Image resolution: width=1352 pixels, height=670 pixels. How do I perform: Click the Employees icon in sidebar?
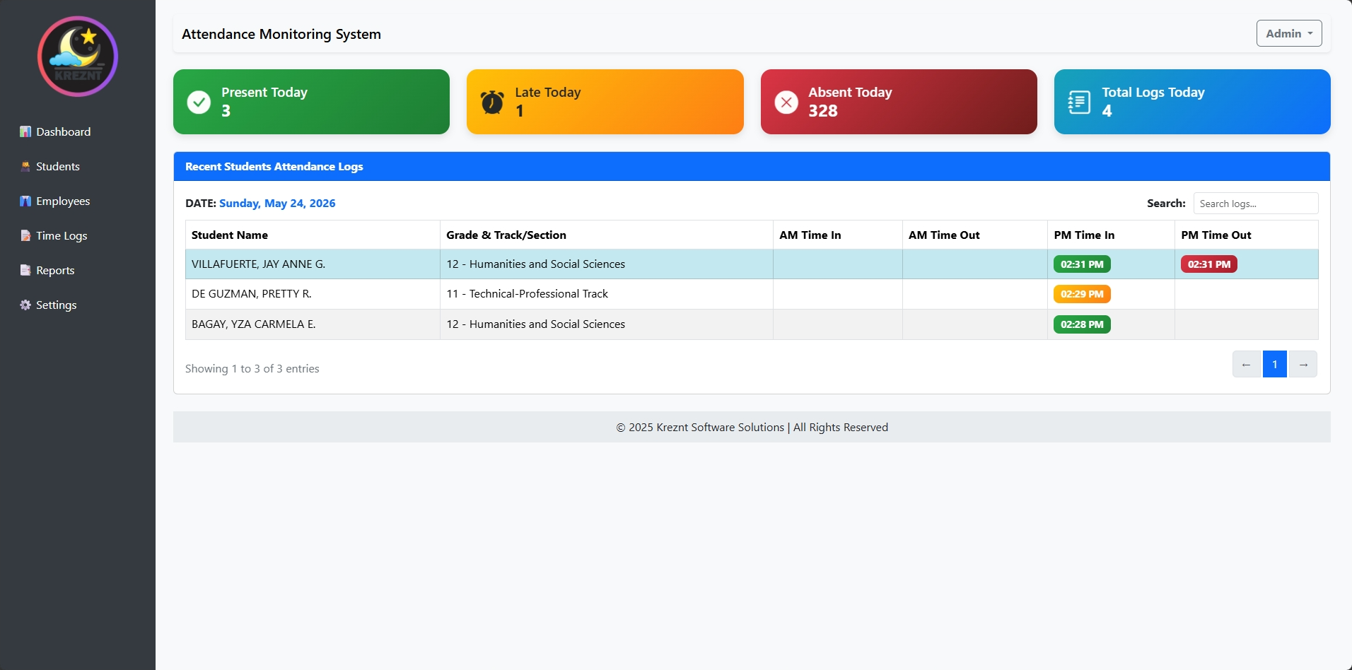click(x=25, y=201)
